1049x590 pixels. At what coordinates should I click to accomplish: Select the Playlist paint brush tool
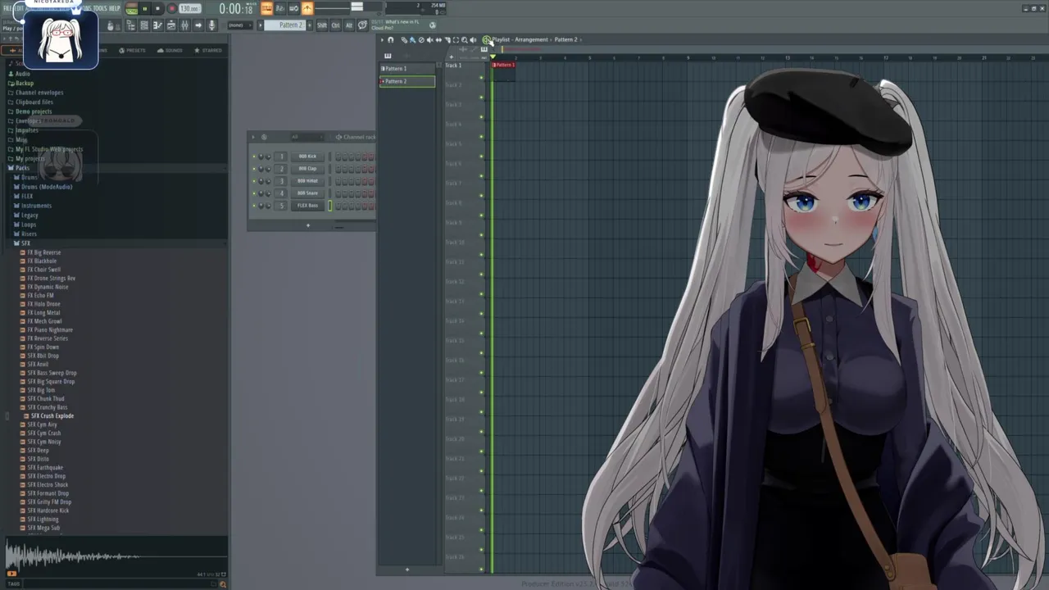point(413,40)
